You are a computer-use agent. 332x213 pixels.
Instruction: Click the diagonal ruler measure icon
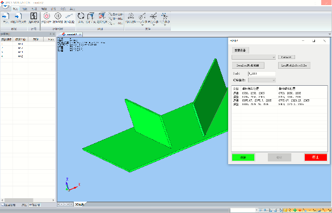[x=69, y=16]
